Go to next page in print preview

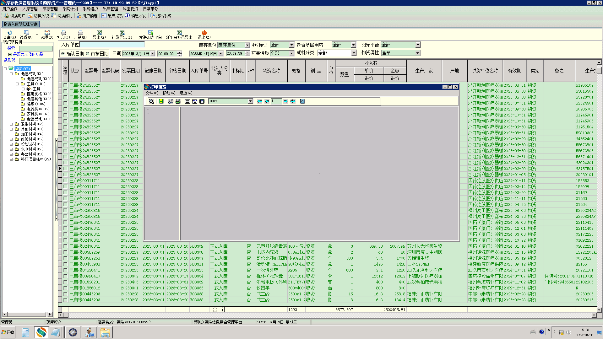pyautogui.click(x=285, y=101)
